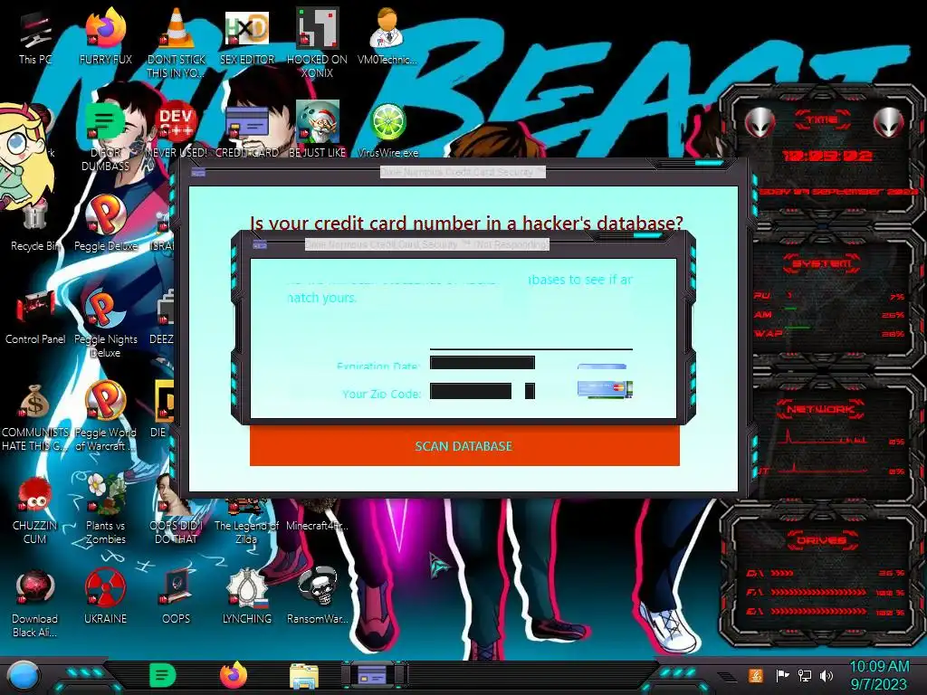The image size is (927, 695).
Task: Click the left alien head icon in gadget
Action: [760, 123]
